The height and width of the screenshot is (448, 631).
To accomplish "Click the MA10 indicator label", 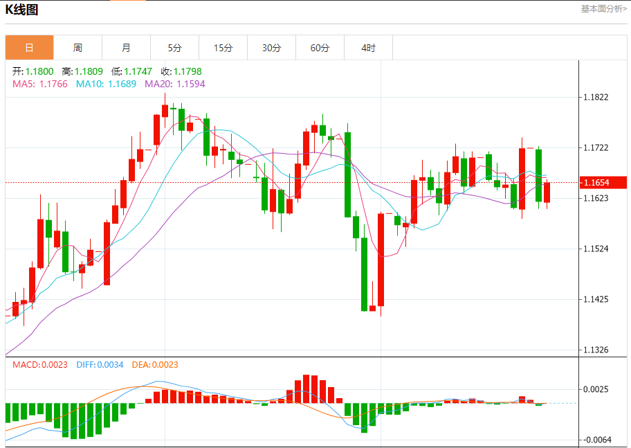I will click(106, 84).
